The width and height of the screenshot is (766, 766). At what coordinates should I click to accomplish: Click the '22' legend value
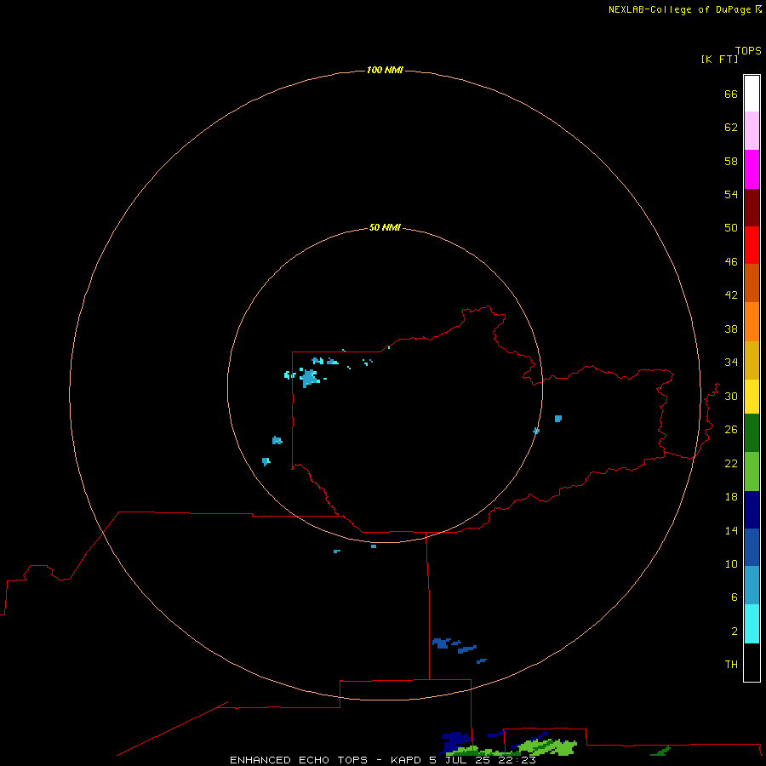[x=731, y=464]
